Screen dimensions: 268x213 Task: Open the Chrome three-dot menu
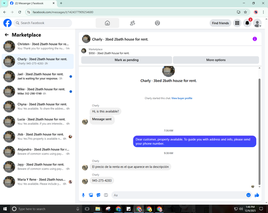[263, 12]
